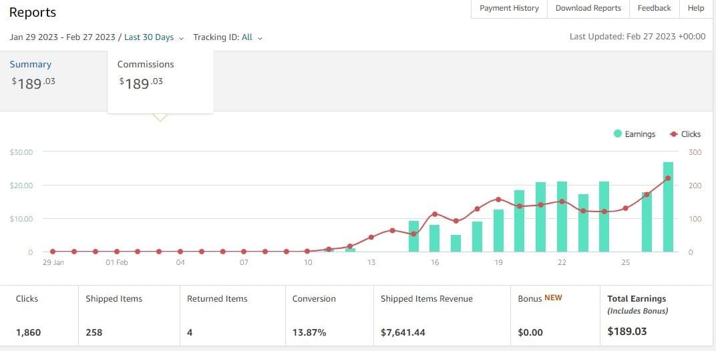Click the Download Reports button
The height and width of the screenshot is (351, 716).
coord(588,8)
